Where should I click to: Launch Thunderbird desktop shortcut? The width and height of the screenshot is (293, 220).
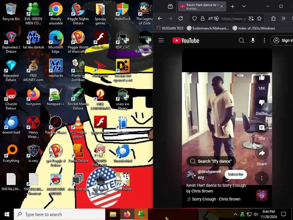click(122, 154)
